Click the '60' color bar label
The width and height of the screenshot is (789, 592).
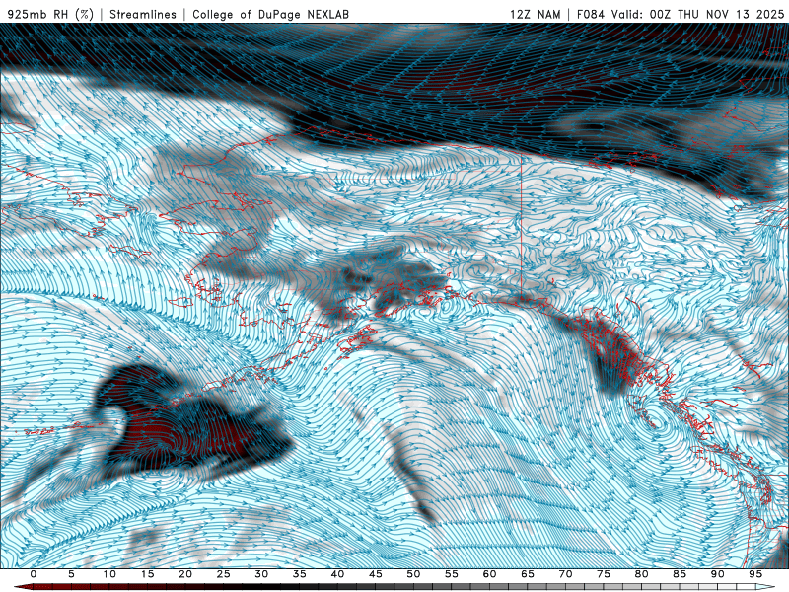point(489,574)
